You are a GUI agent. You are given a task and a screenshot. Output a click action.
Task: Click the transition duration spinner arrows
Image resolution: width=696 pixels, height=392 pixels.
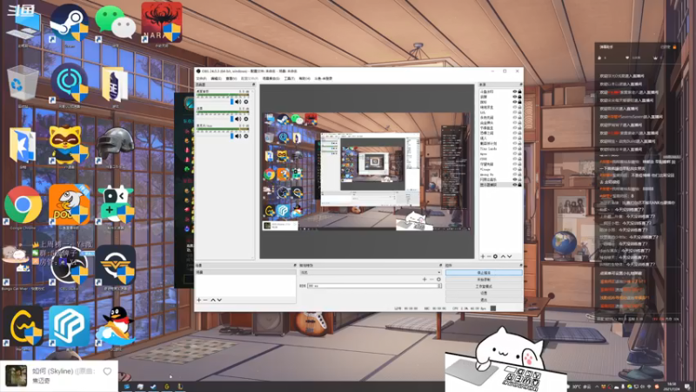click(439, 286)
